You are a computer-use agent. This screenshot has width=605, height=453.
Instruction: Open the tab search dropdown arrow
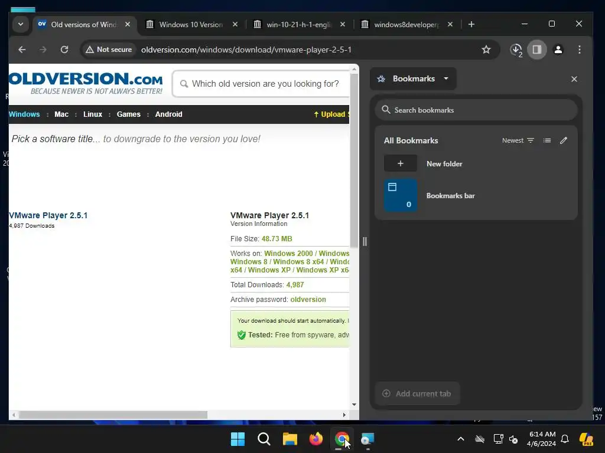(21, 24)
